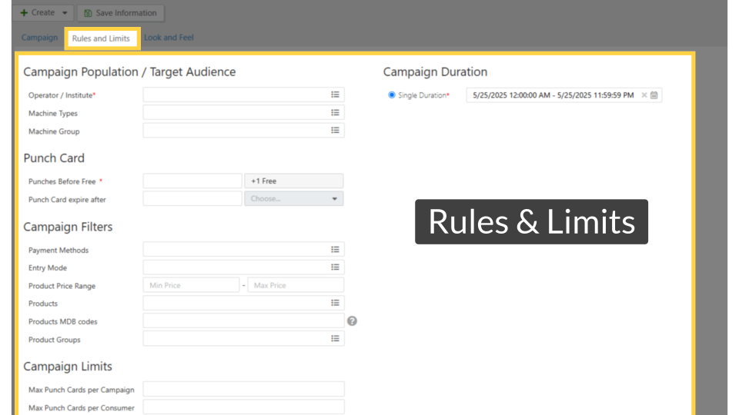This screenshot has width=739, height=415.
Task: Open list picker for Payment Methods
Action: [x=335, y=249]
